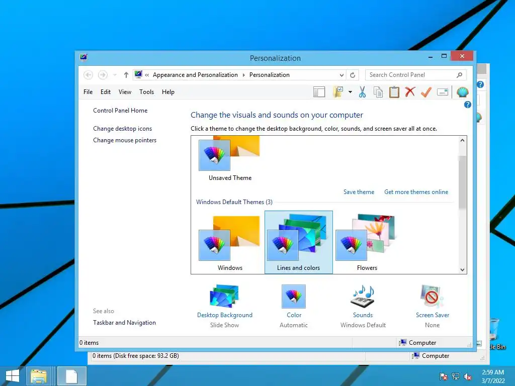Image resolution: width=515 pixels, height=386 pixels.
Task: Click the envelope E-mail toolbar icon
Action: point(443,92)
